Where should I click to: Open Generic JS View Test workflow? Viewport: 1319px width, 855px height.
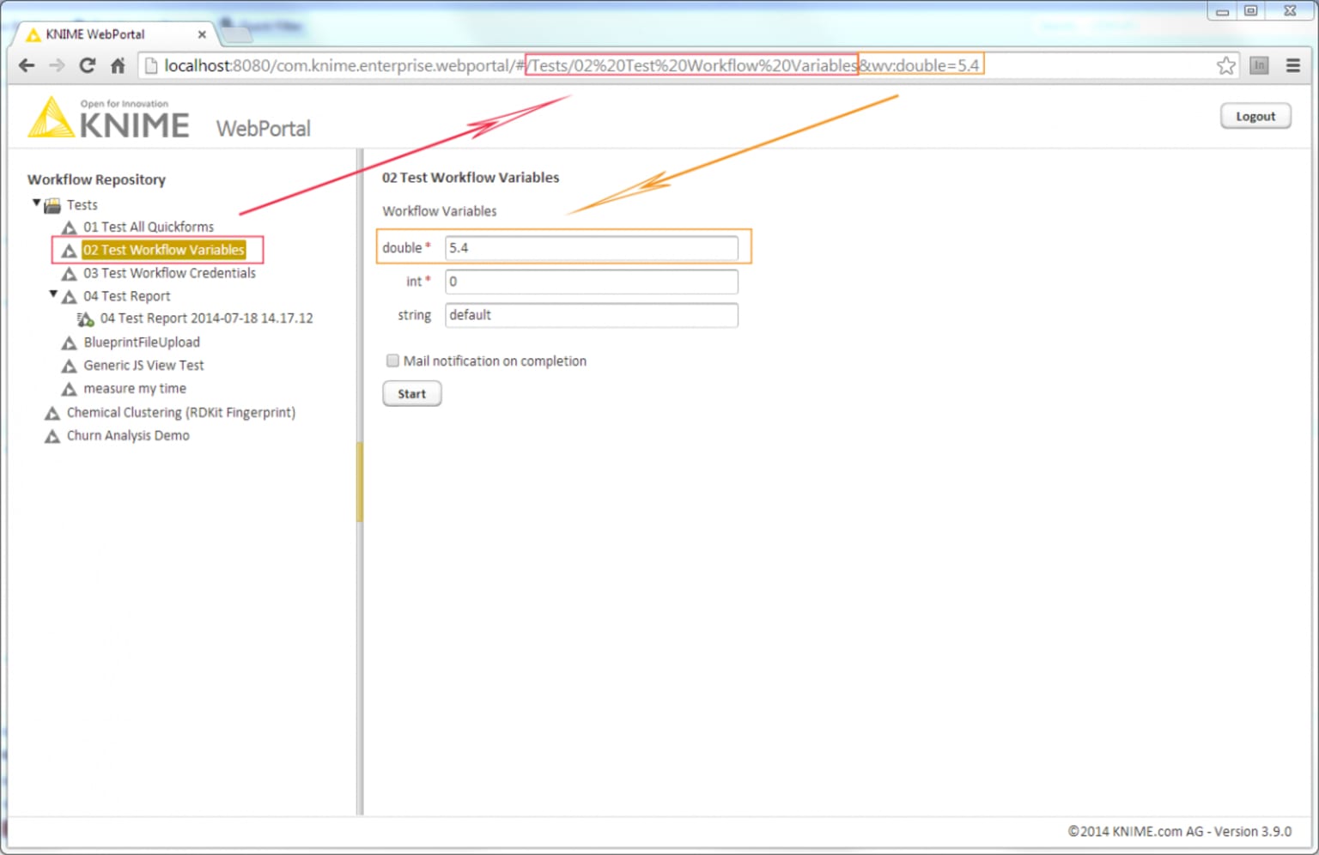[143, 365]
